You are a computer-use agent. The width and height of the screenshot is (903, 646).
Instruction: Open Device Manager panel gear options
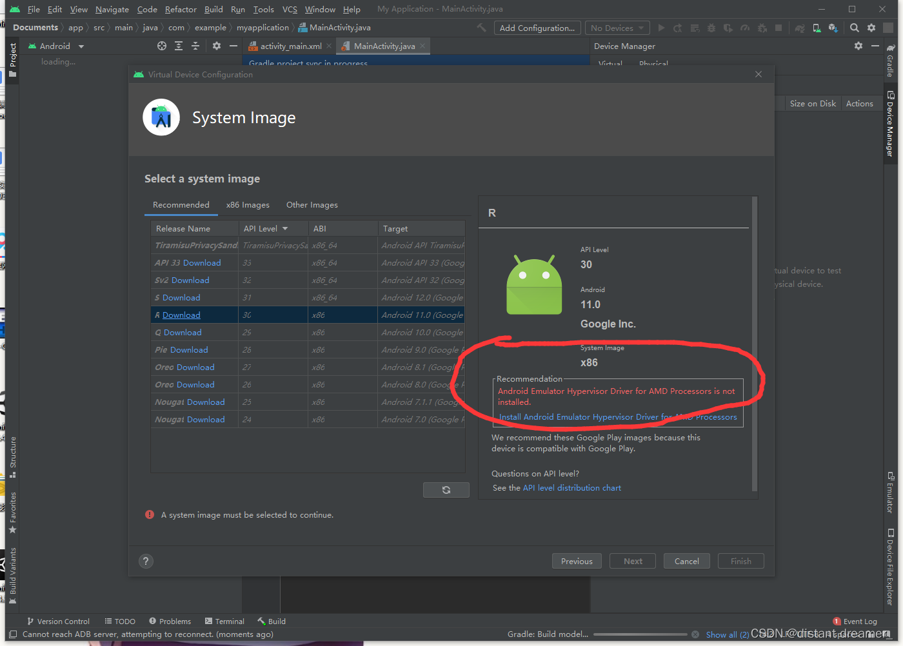point(858,46)
